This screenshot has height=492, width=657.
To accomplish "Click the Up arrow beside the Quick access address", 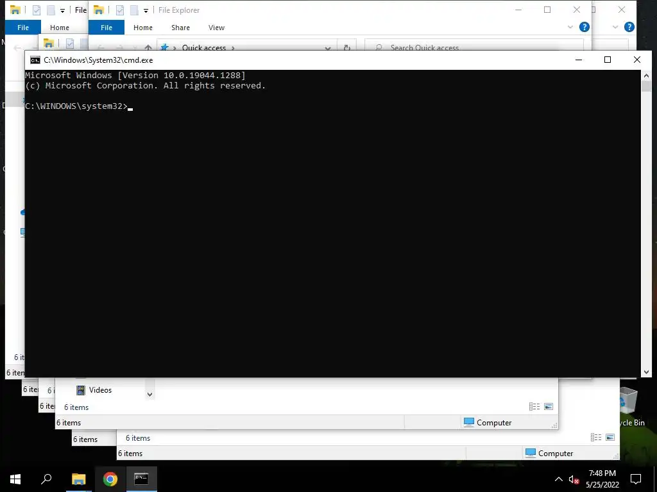I will [148, 47].
